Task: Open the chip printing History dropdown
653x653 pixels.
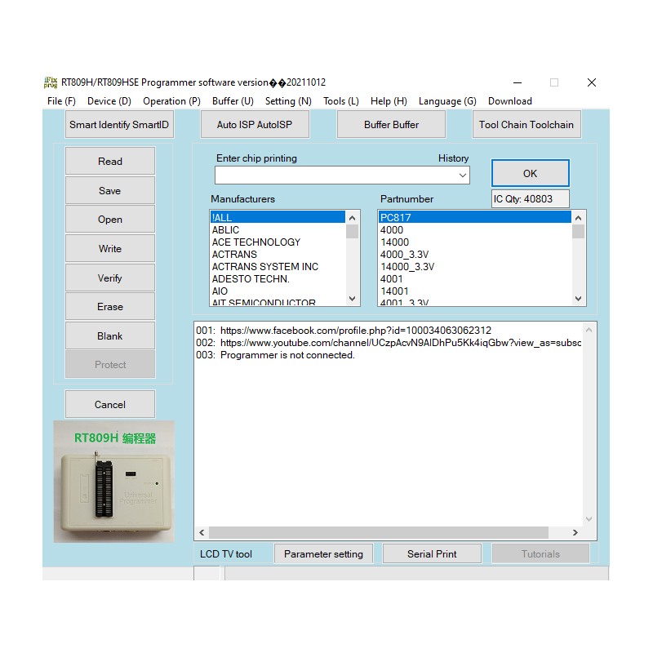Action: [463, 175]
